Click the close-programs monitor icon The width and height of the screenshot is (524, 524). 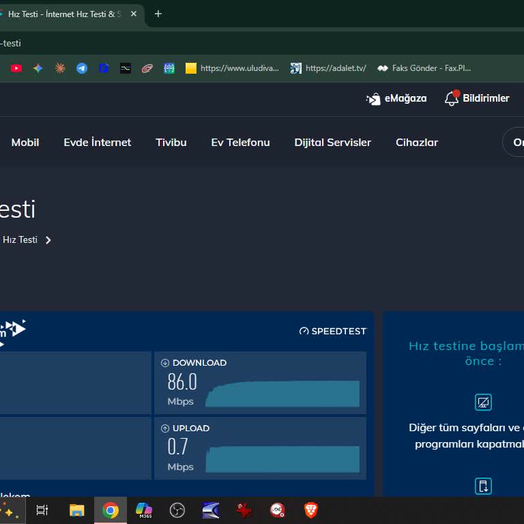click(483, 402)
